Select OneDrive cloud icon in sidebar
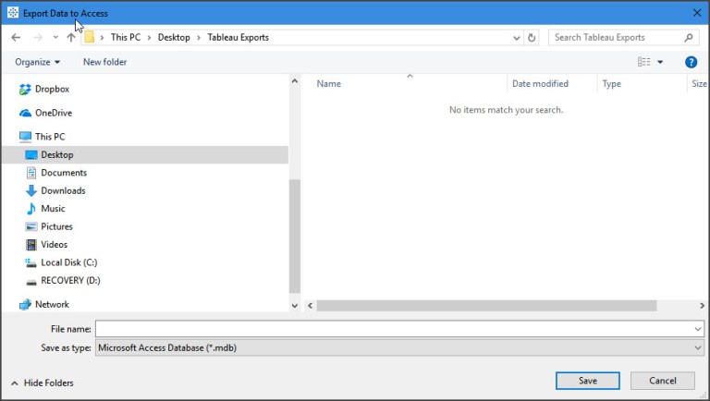Screen dimensions: 710x401 (x=26, y=113)
